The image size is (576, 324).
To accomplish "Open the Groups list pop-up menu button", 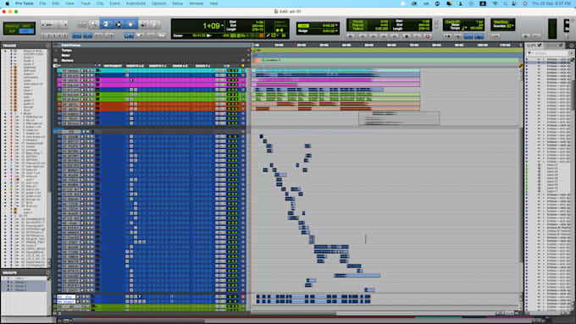I will (x=48, y=272).
